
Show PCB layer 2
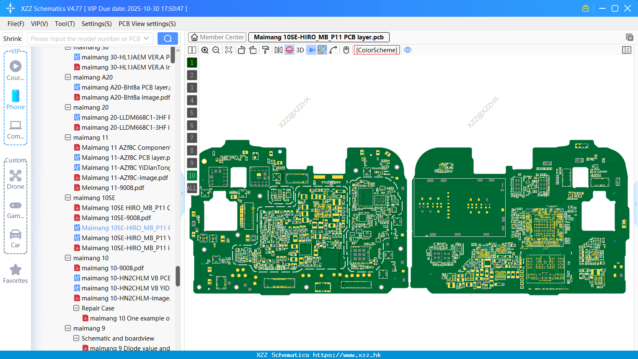click(192, 75)
